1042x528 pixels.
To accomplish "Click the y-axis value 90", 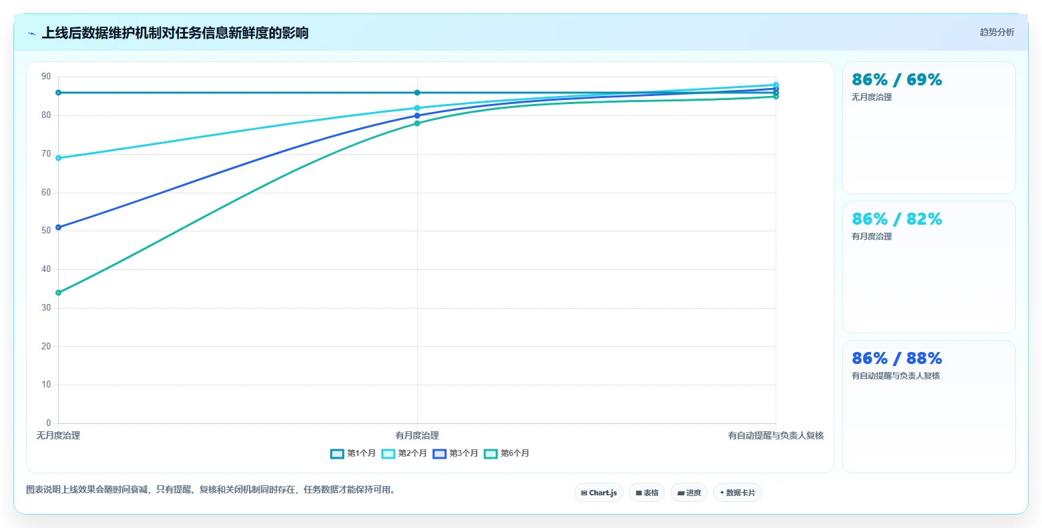I will pos(46,77).
